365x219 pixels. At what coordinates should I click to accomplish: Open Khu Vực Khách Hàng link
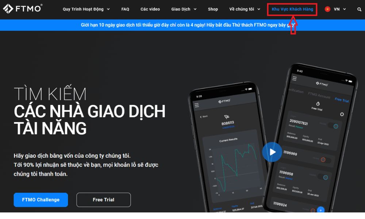[x=292, y=9]
